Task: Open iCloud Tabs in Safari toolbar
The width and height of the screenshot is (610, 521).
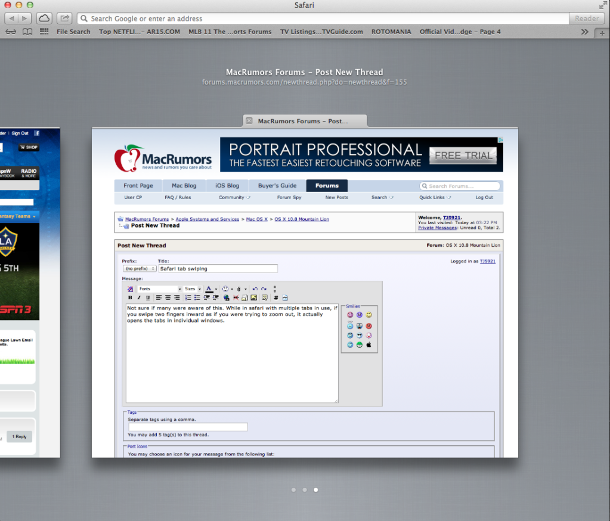Action: point(44,18)
